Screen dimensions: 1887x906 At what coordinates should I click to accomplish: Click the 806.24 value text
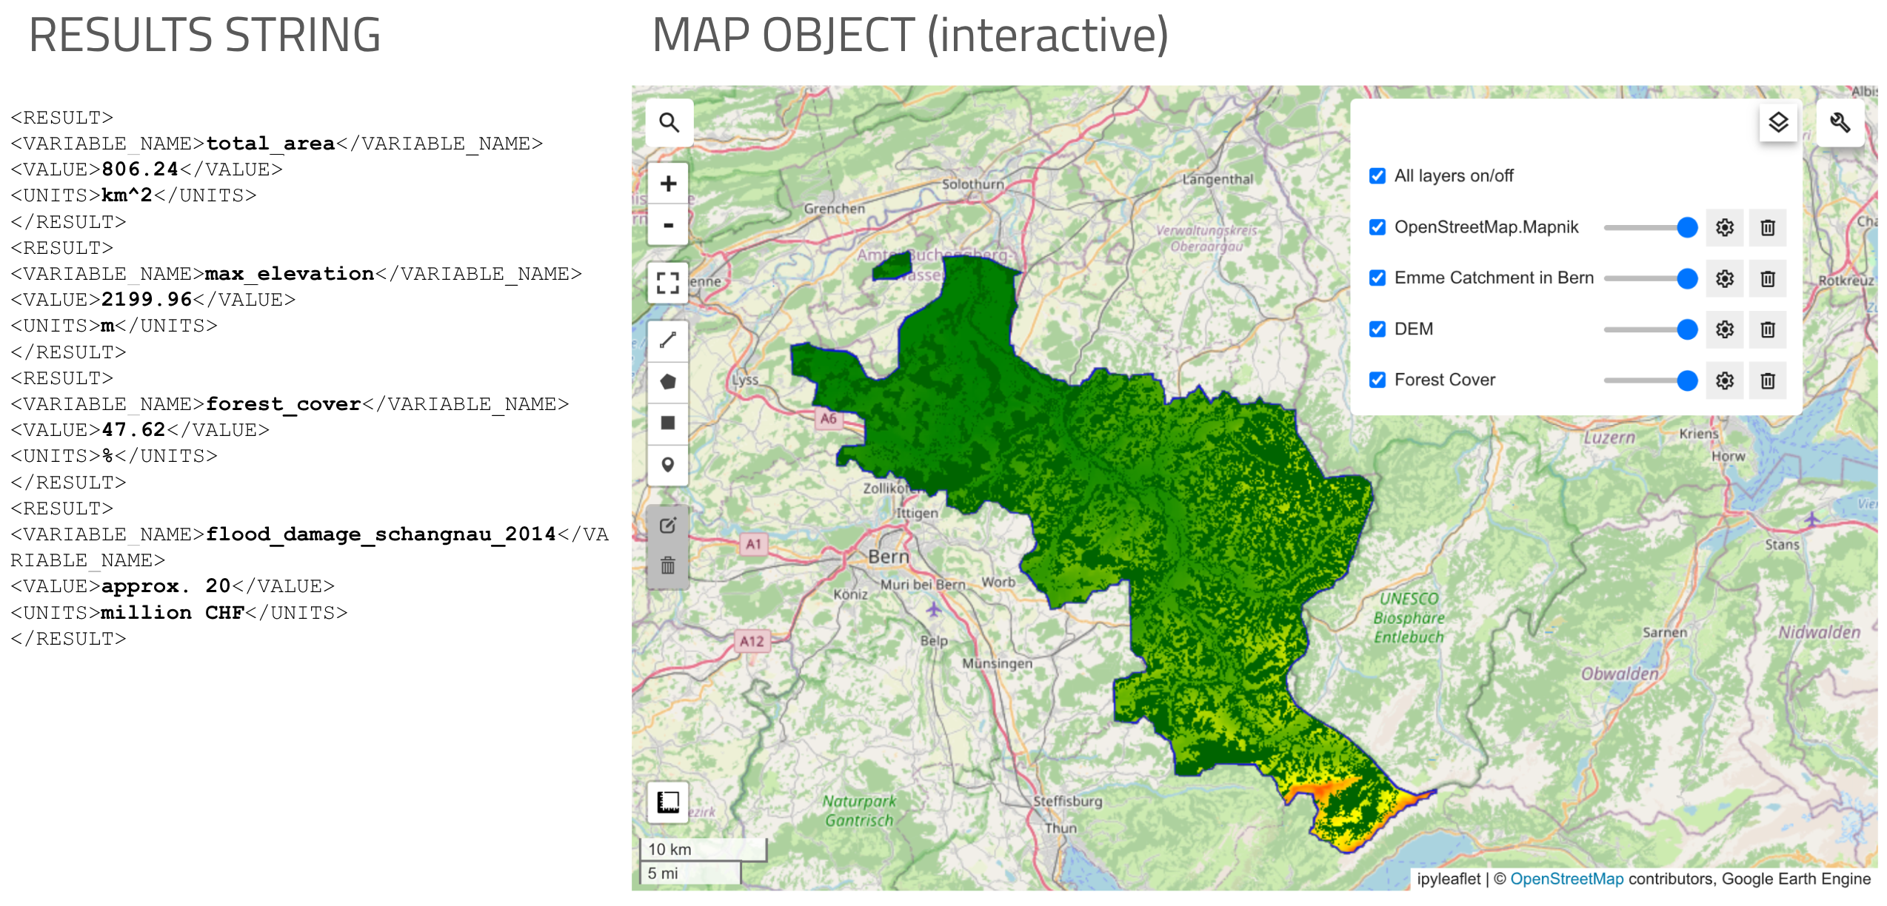(140, 170)
